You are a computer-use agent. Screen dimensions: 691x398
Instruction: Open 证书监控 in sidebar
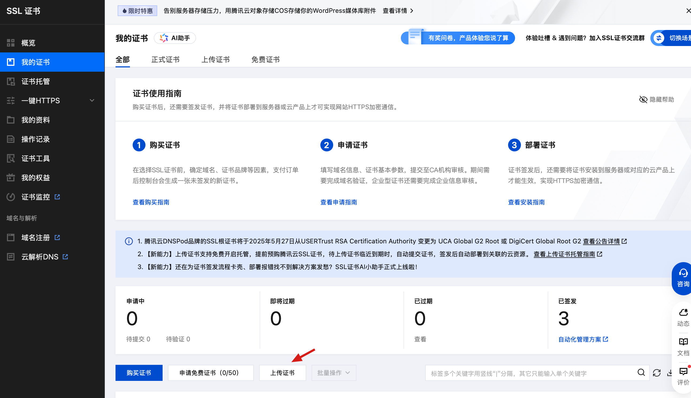point(36,197)
